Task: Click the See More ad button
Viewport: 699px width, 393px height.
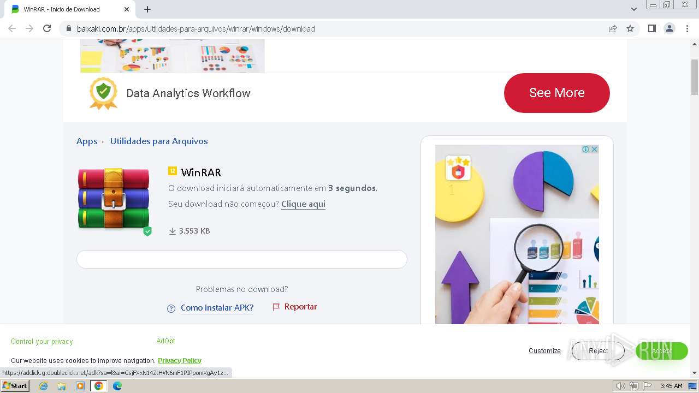Action: tap(557, 93)
